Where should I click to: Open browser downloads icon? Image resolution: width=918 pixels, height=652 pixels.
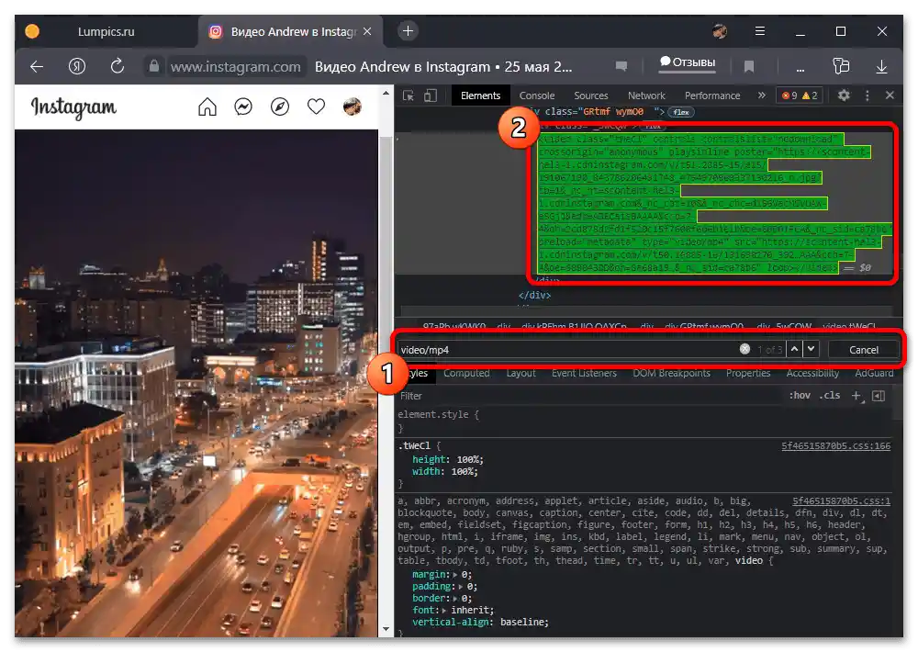[881, 66]
